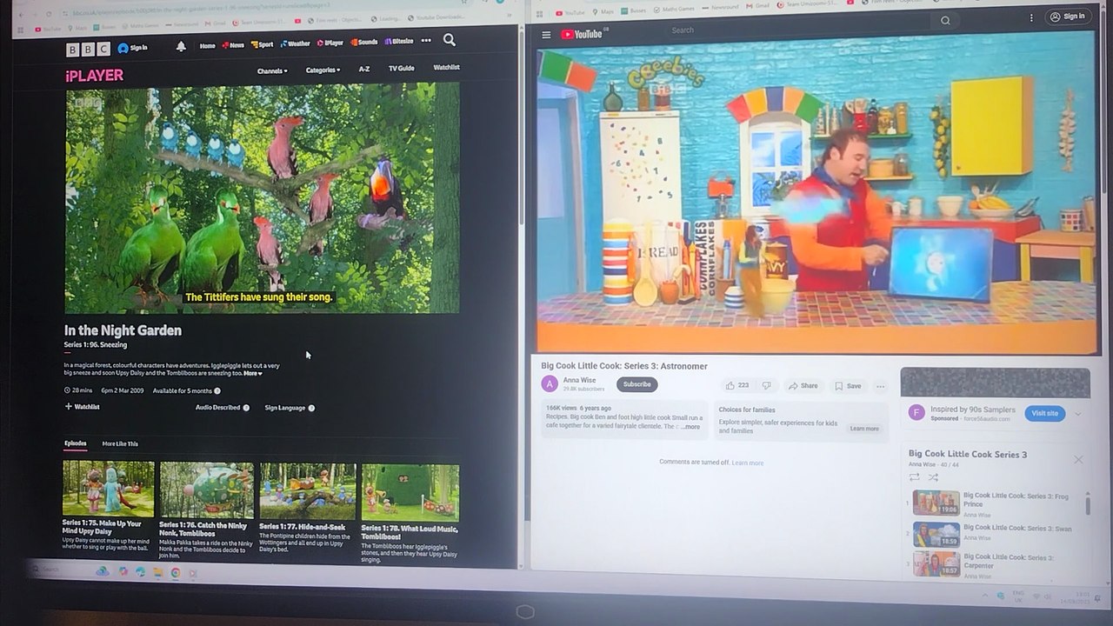
Task: Expand the YouTube video description with ...more
Action: (x=690, y=427)
